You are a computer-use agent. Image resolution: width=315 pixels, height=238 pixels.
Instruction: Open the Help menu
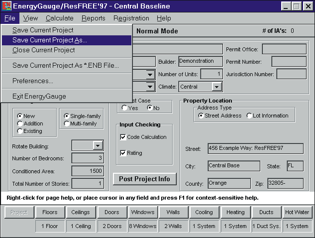[x=164, y=18]
